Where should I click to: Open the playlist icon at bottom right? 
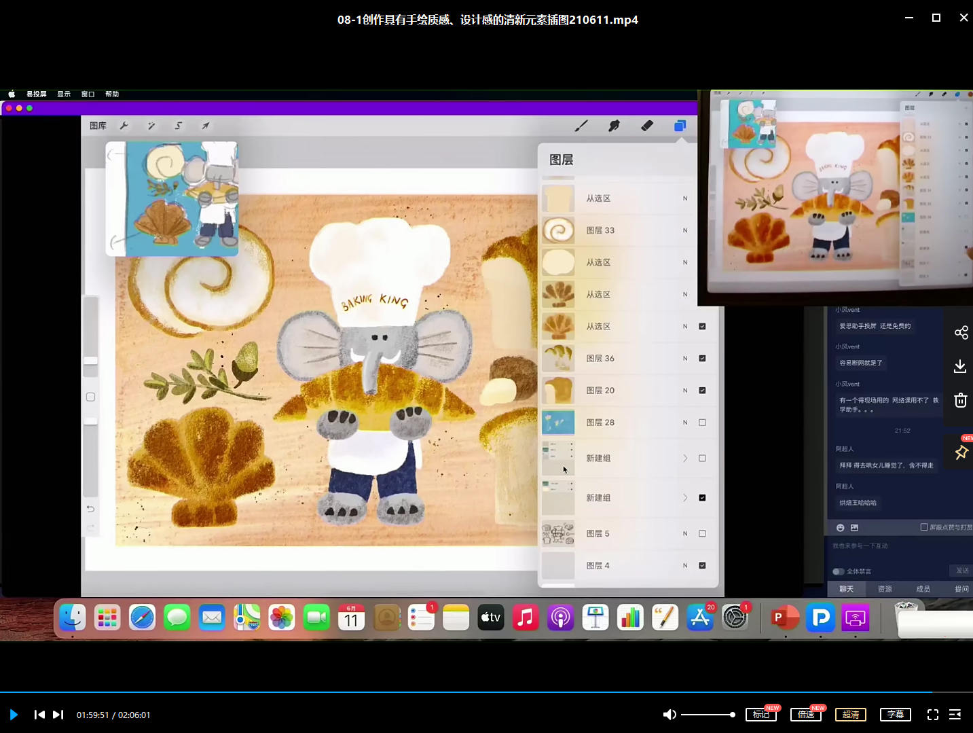955,715
